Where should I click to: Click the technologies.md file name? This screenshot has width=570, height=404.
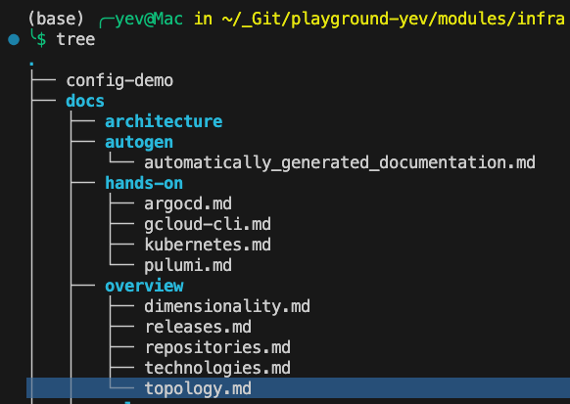pyautogui.click(x=217, y=368)
